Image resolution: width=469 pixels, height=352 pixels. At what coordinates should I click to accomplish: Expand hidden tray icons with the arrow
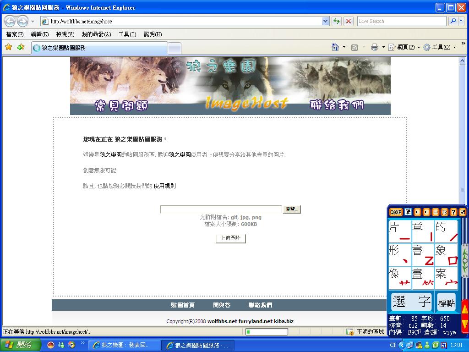coord(402,345)
